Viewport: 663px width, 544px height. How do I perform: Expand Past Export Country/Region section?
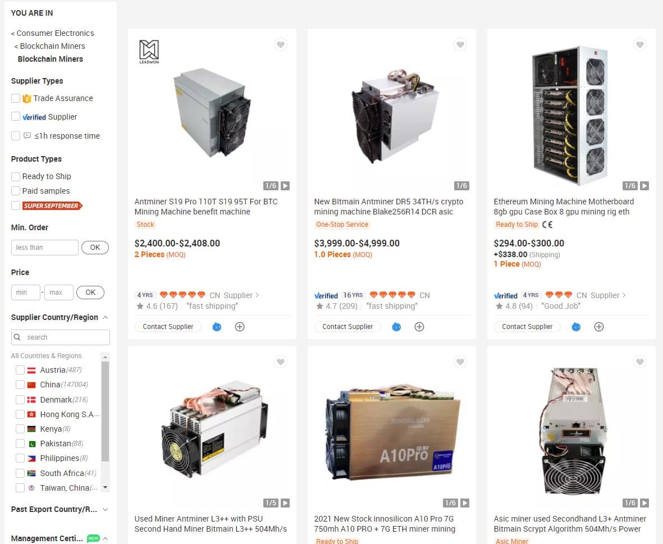pos(106,509)
